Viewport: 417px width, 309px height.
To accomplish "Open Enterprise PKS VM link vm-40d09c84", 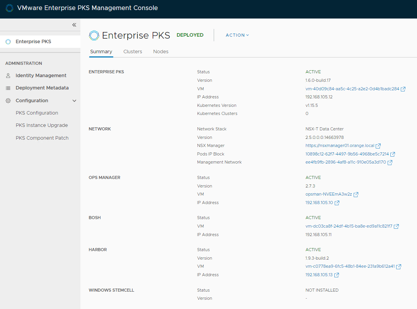I will coord(352,89).
